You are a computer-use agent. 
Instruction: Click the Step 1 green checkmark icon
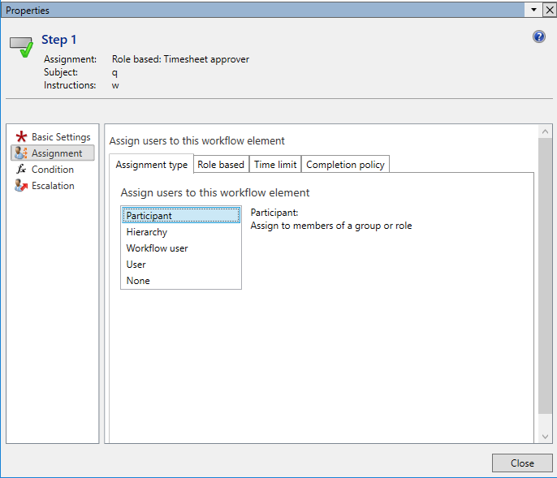click(22, 47)
